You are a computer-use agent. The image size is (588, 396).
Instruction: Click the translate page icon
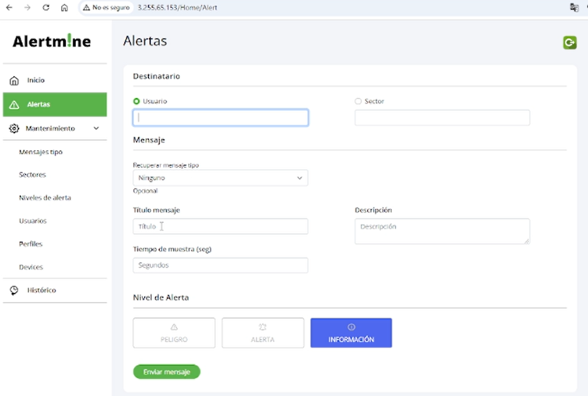click(574, 8)
